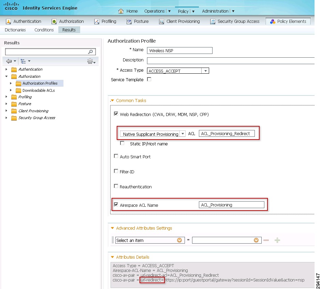Edit the Airespace ACL_Provisioning field
The height and width of the screenshot is (289, 320).
[x=231, y=205]
